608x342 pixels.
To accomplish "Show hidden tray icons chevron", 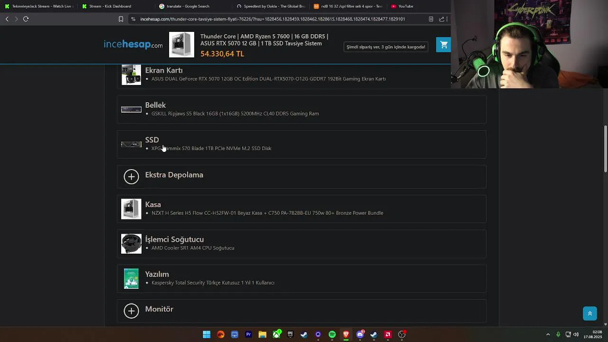I will [548, 334].
